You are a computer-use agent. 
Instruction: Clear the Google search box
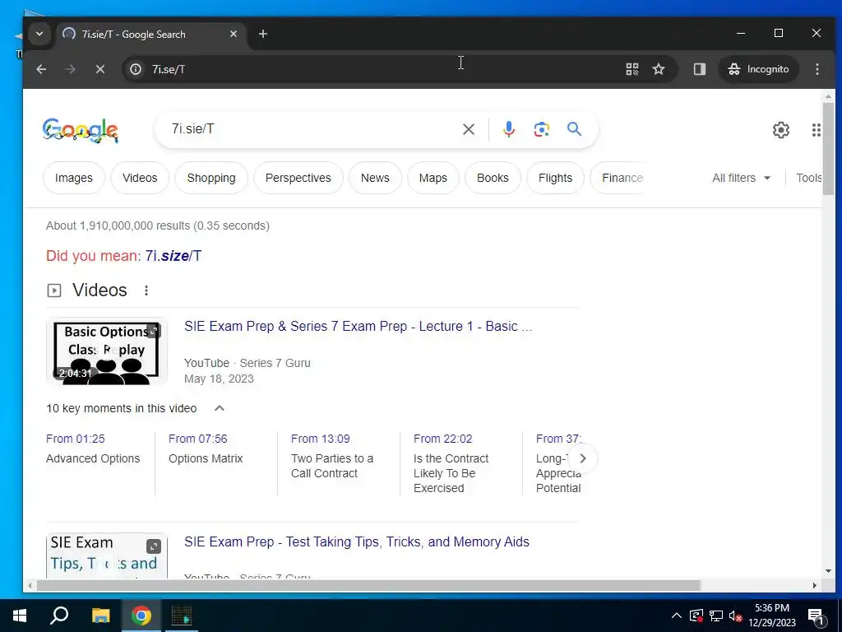pyautogui.click(x=468, y=129)
